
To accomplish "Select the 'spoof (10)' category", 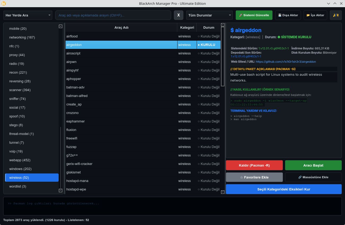I will point(32,116).
